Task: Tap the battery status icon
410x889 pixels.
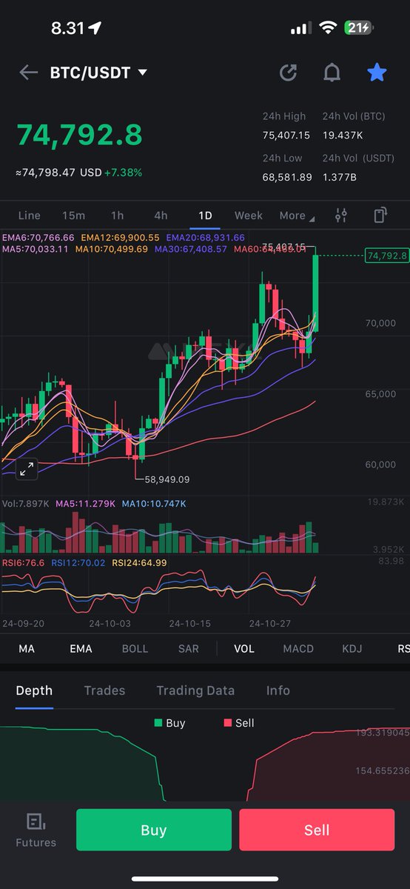Action: point(357,28)
